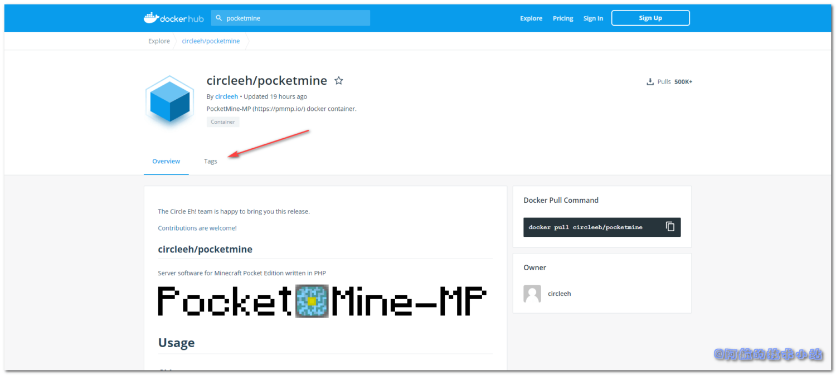Click the circleeh author link

(226, 96)
